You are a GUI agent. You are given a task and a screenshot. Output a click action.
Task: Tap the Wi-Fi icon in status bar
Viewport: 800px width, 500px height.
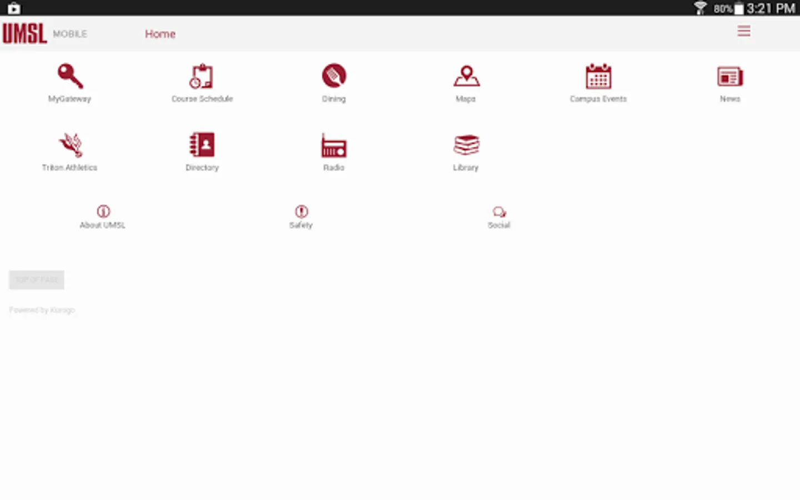click(700, 8)
